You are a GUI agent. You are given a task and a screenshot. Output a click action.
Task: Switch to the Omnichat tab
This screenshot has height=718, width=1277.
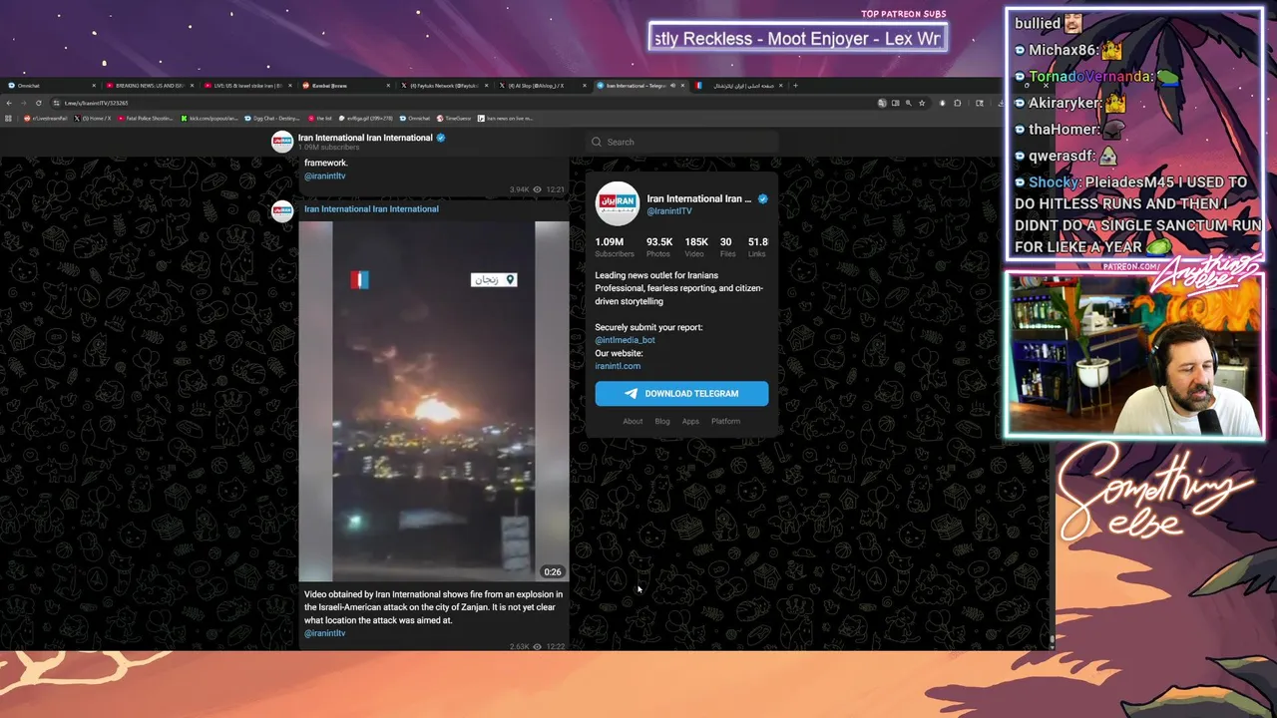(x=50, y=86)
